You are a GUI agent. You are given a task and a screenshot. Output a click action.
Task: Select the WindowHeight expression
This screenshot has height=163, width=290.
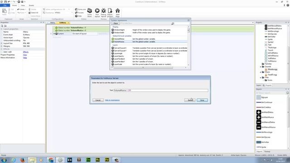[149, 30]
